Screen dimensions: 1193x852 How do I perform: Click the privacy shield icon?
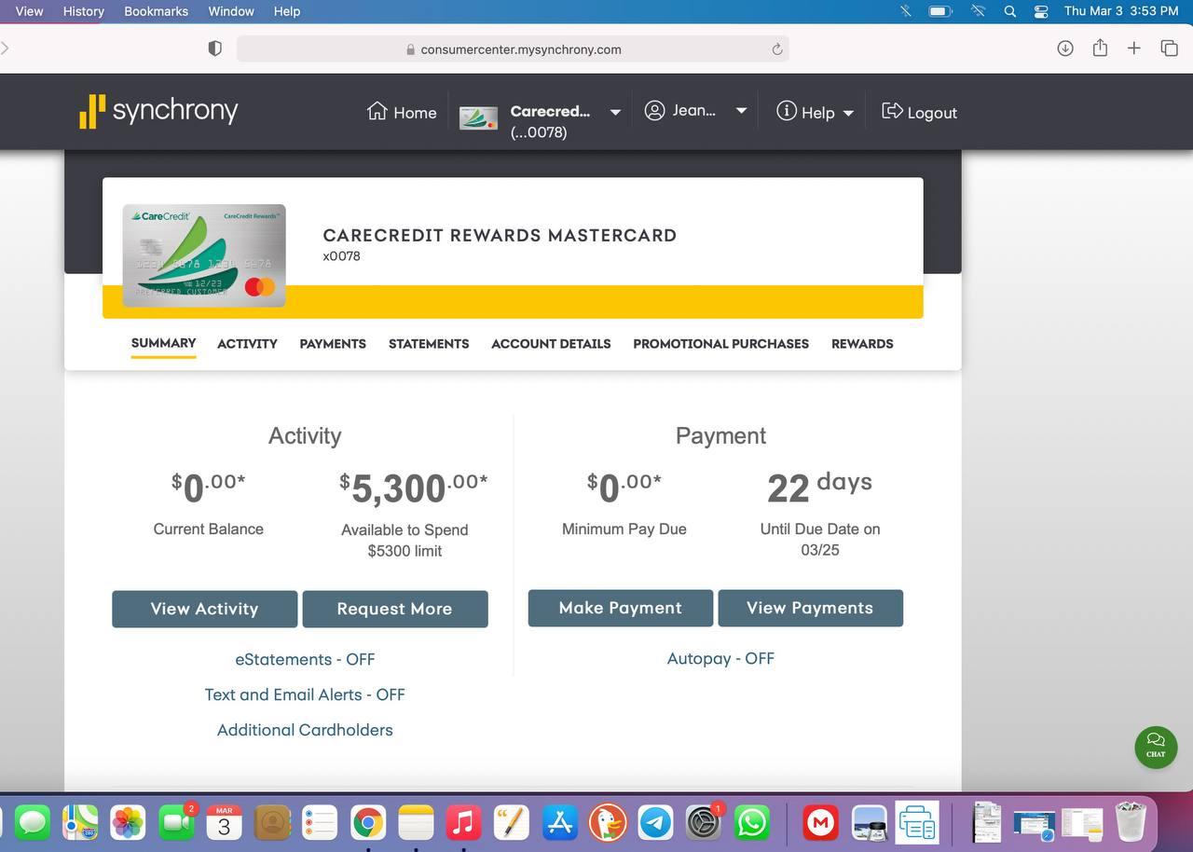coord(214,48)
